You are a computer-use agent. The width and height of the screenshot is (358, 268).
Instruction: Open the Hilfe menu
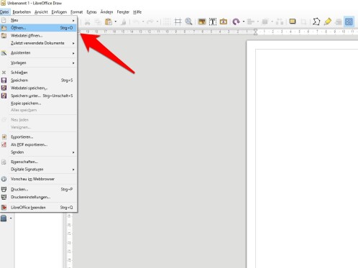click(x=137, y=12)
